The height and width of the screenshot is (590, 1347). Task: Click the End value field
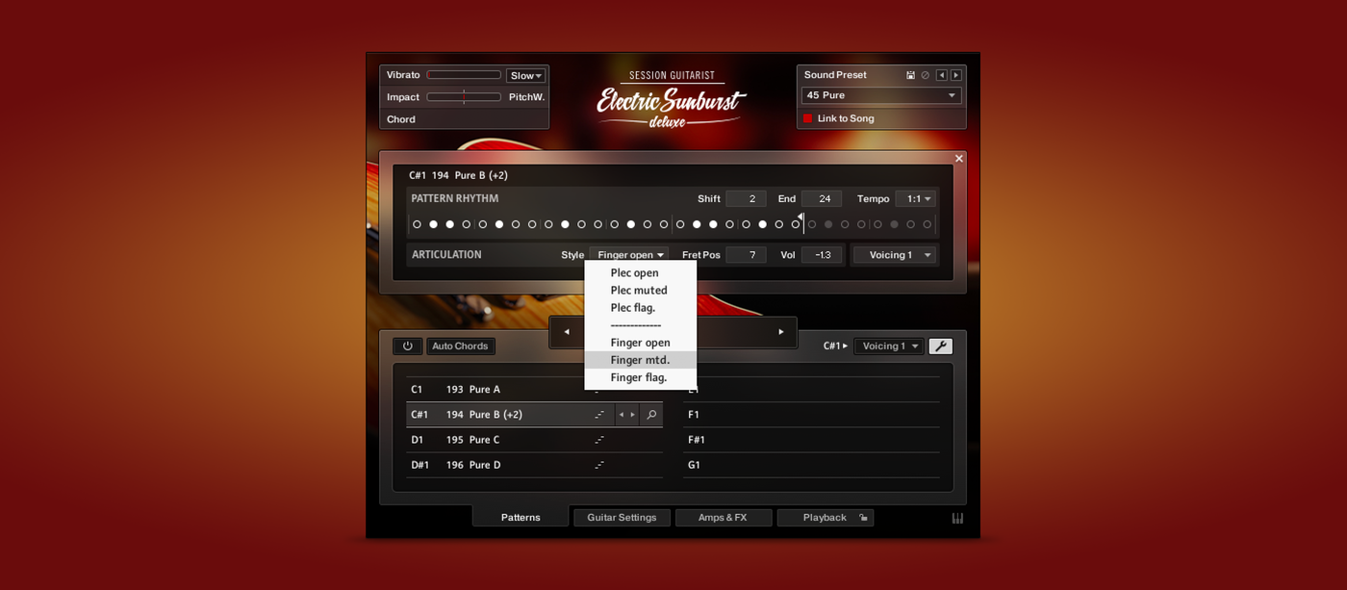click(x=822, y=198)
